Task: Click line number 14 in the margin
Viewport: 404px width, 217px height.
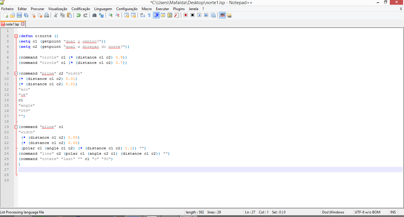Action: click(x=7, y=100)
